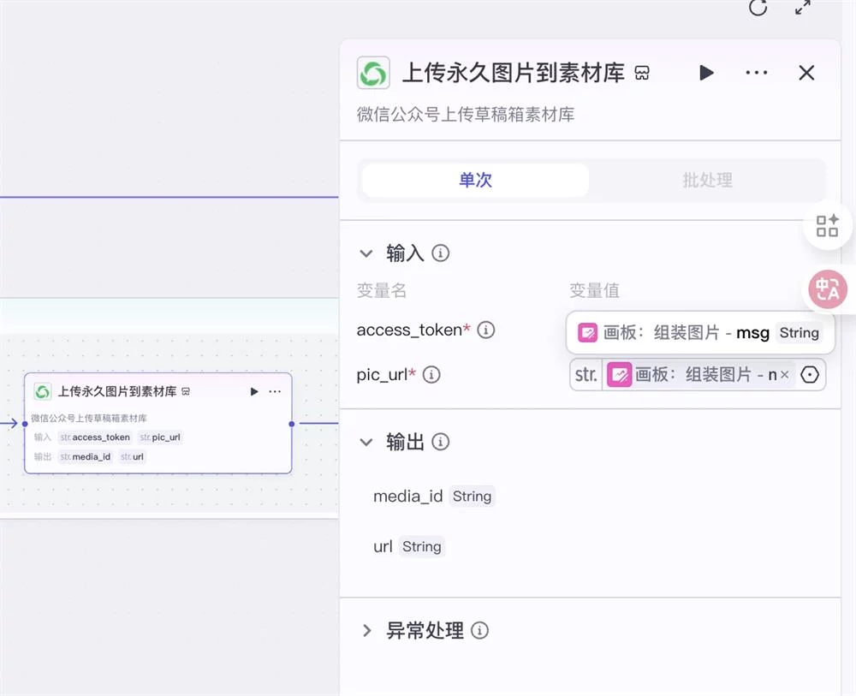856x696 pixels.
Task: Click the info icon beside access_token
Action: (x=485, y=330)
